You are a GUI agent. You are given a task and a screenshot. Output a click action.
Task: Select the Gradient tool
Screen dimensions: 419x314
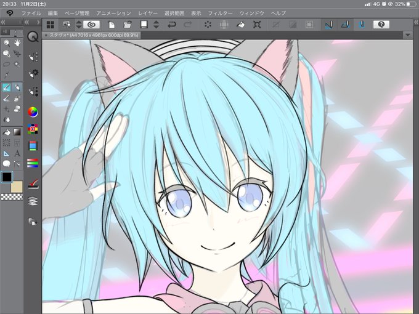17,132
